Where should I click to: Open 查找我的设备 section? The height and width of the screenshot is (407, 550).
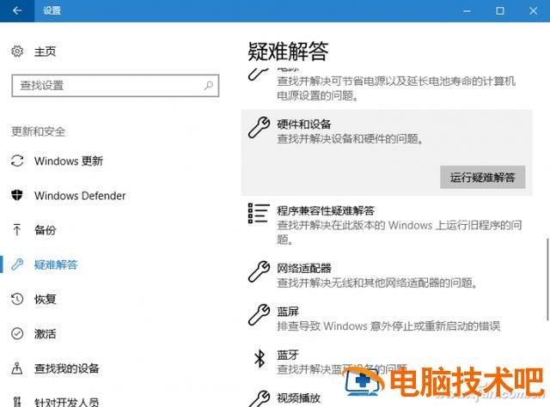(x=67, y=368)
